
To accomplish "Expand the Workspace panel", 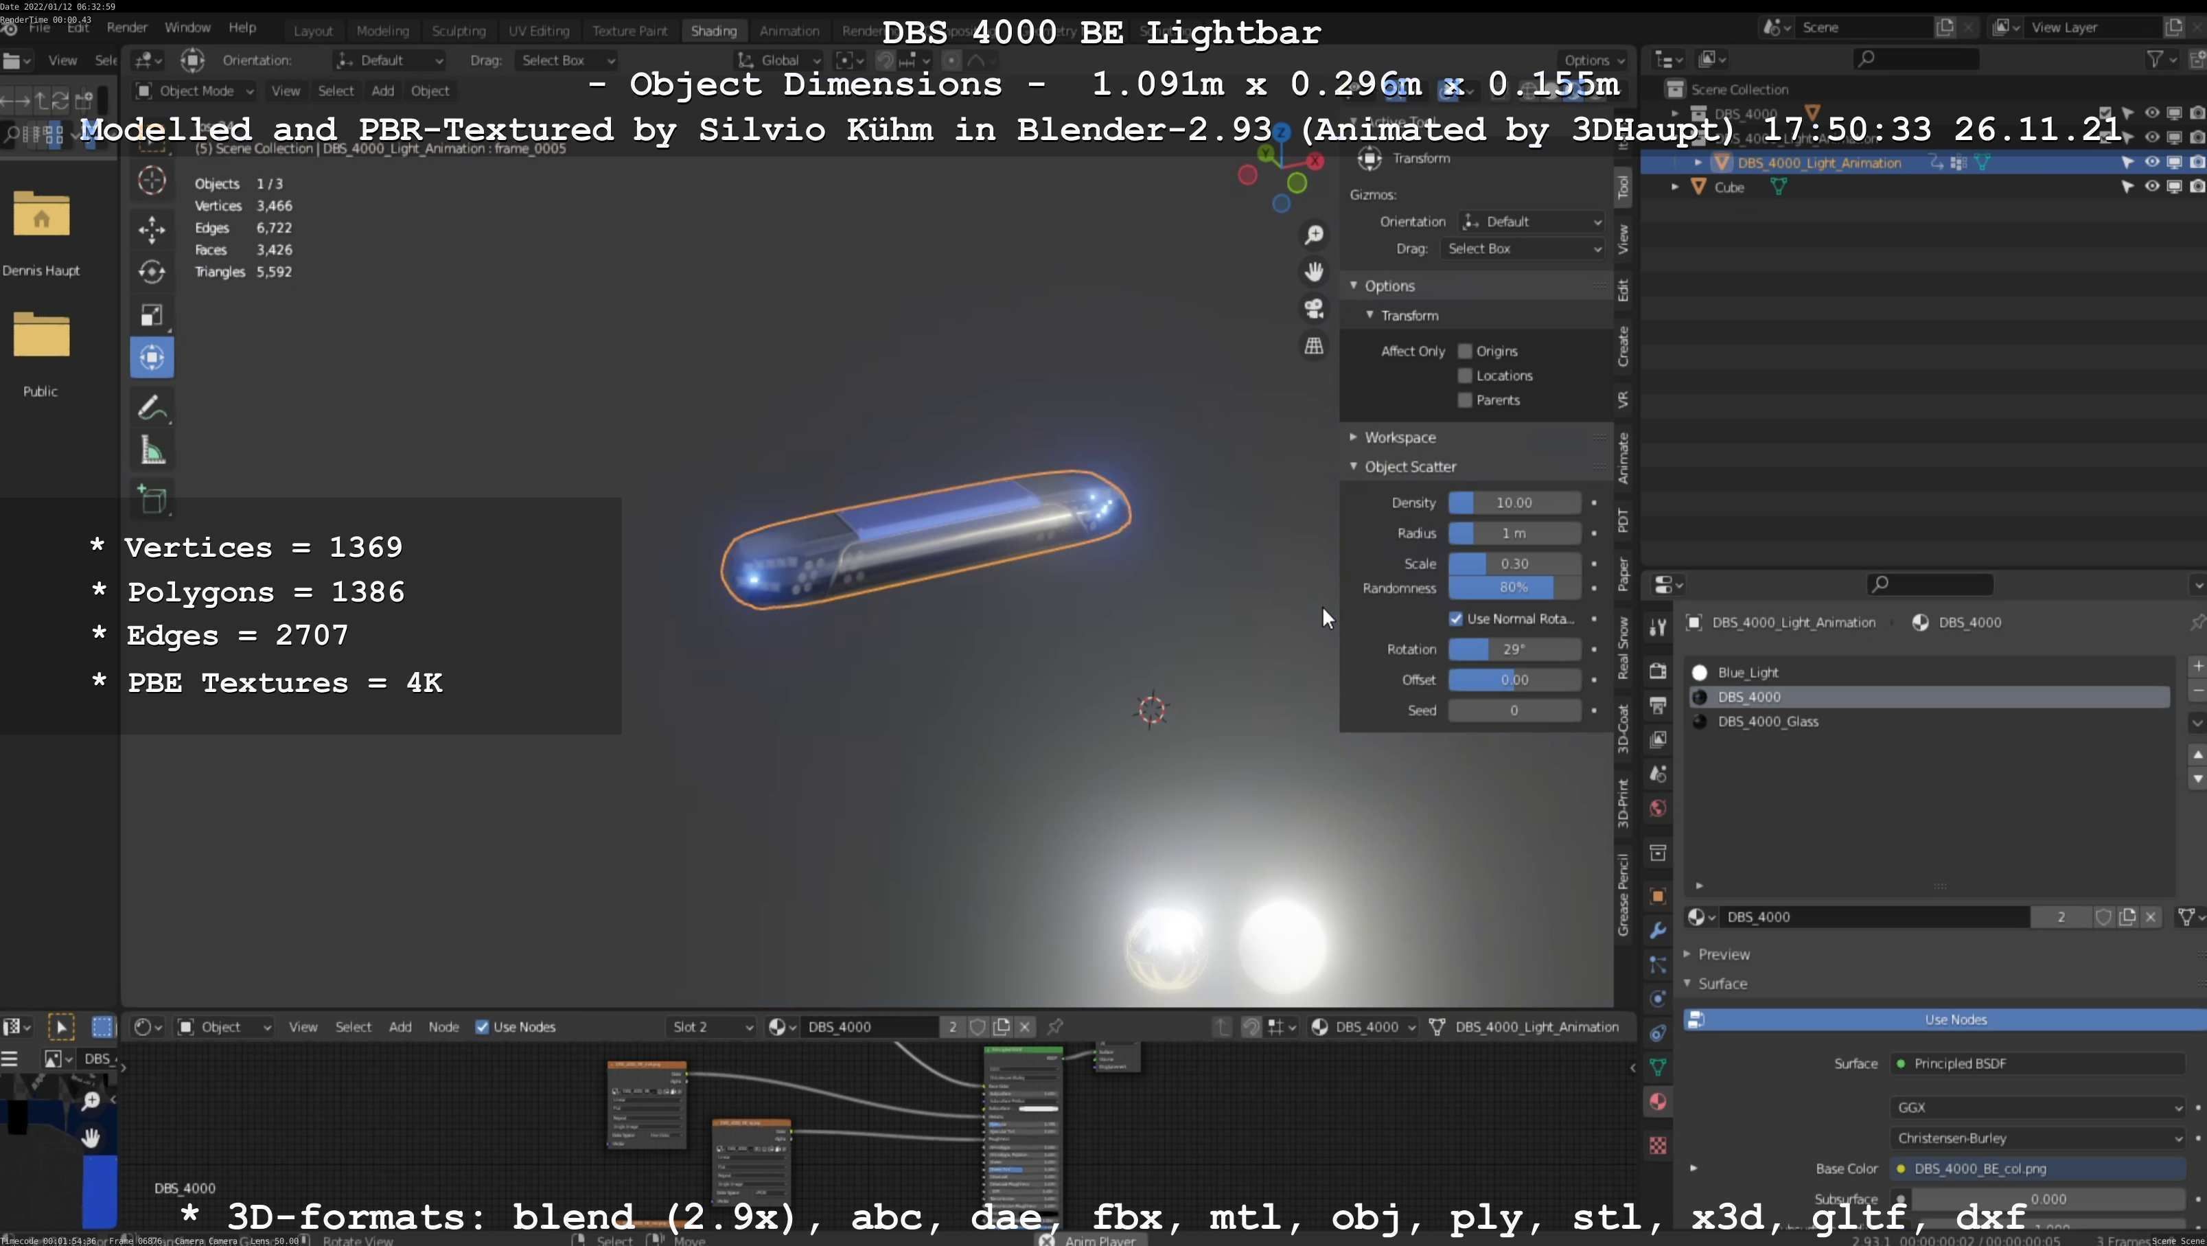I will coord(1400,437).
